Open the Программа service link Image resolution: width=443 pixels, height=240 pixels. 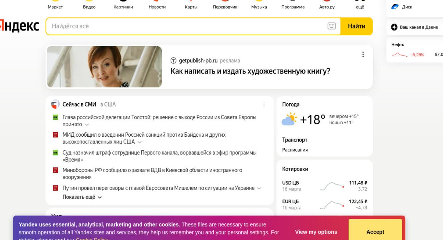point(293,7)
